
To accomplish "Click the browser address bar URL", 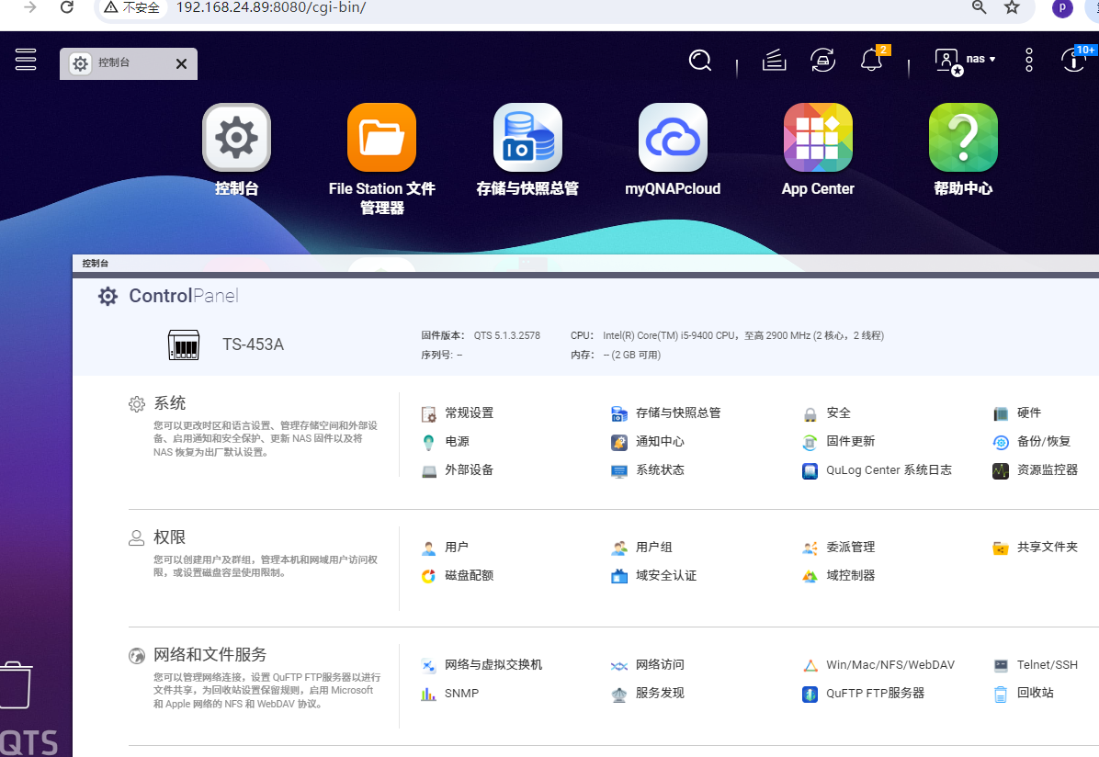I will (270, 7).
